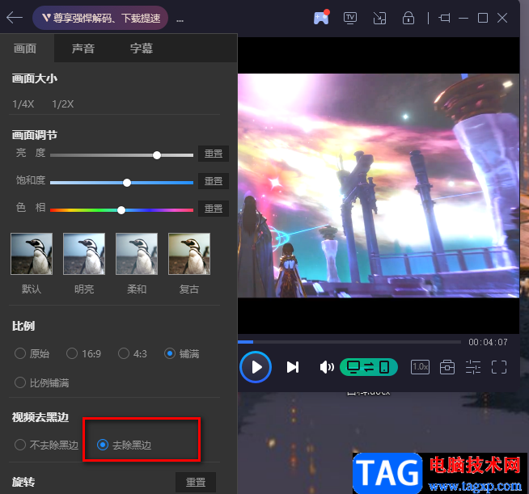This screenshot has height=494, width=529.
Task: Go back with the left arrow icon
Action: pyautogui.click(x=15, y=18)
